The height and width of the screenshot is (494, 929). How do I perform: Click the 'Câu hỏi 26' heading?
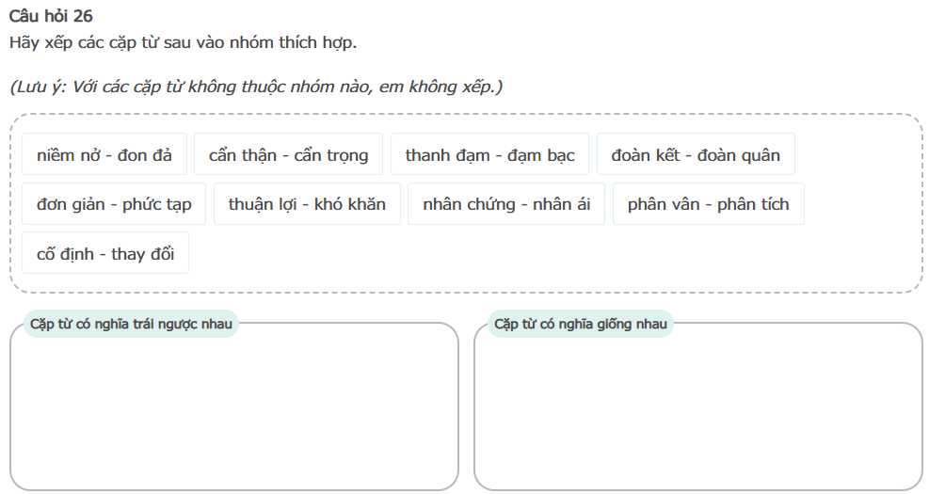coord(51,16)
